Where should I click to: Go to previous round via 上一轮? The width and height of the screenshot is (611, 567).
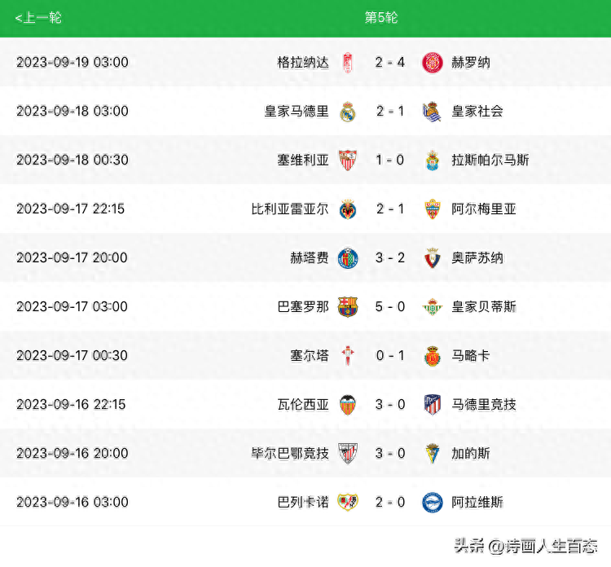(x=38, y=18)
